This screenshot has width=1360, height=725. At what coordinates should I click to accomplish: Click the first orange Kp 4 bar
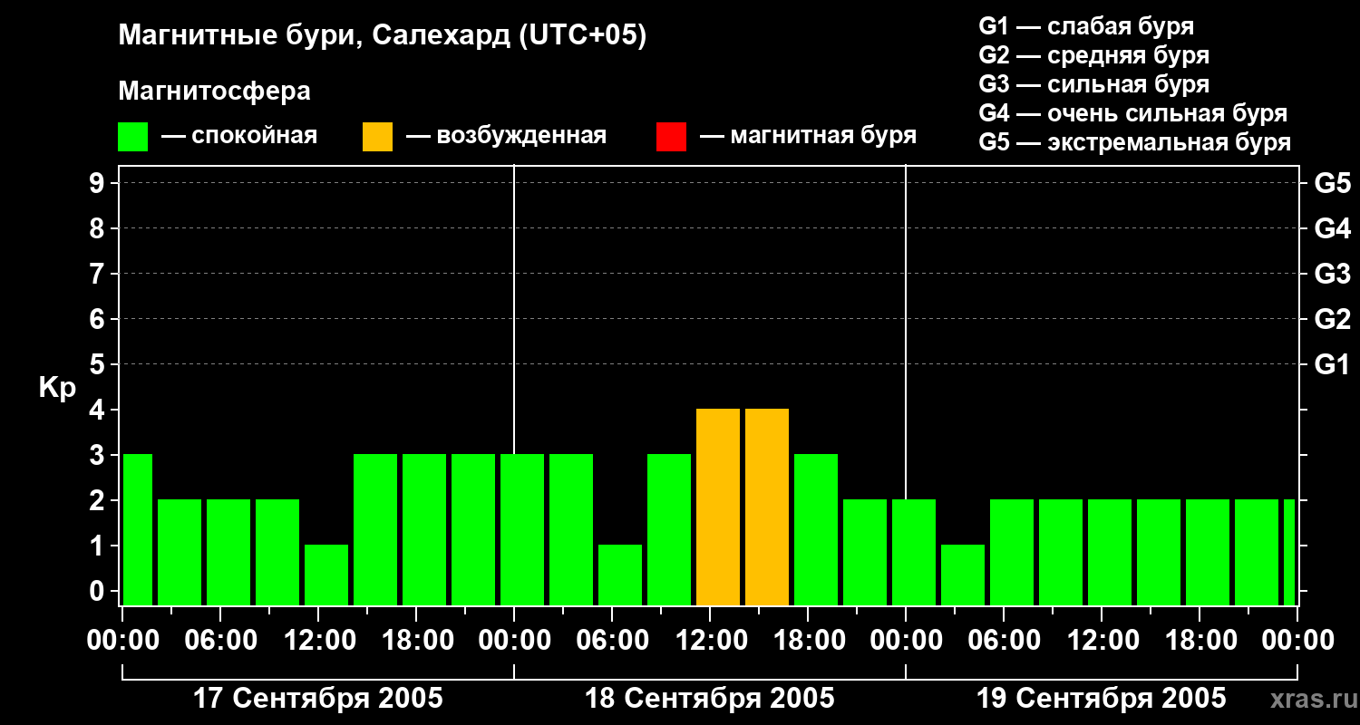718,507
